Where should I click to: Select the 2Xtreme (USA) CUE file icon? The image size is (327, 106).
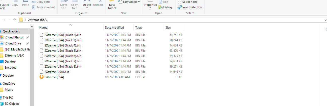click(x=42, y=77)
